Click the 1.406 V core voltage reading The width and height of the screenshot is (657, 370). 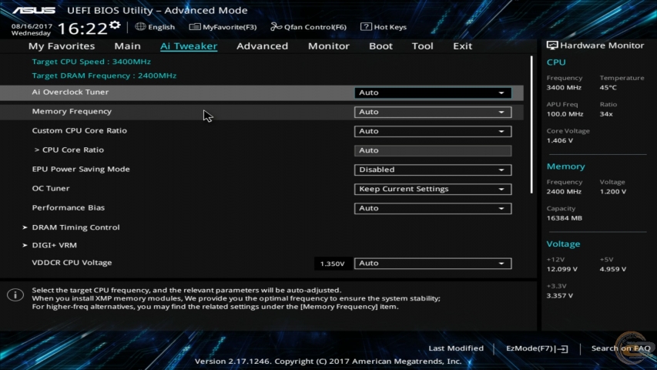(560, 140)
